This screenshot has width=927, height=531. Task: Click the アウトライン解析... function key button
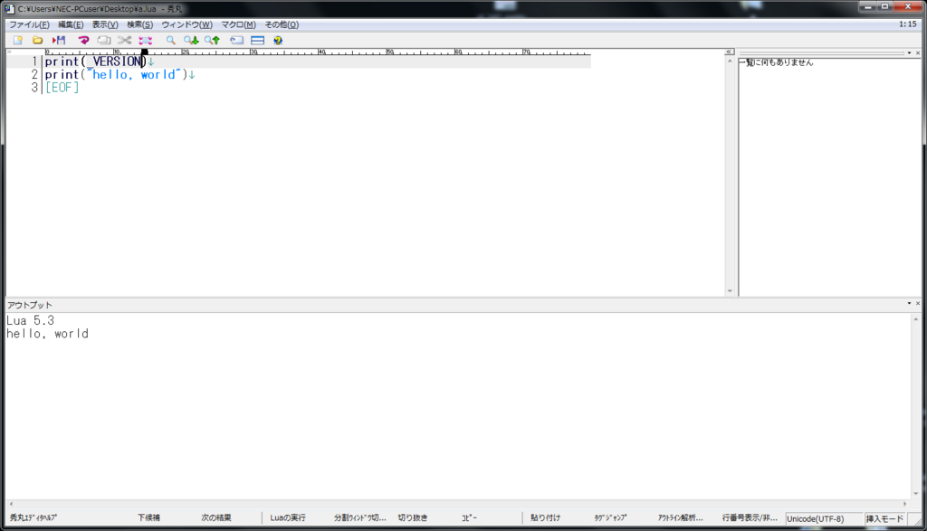(x=681, y=518)
